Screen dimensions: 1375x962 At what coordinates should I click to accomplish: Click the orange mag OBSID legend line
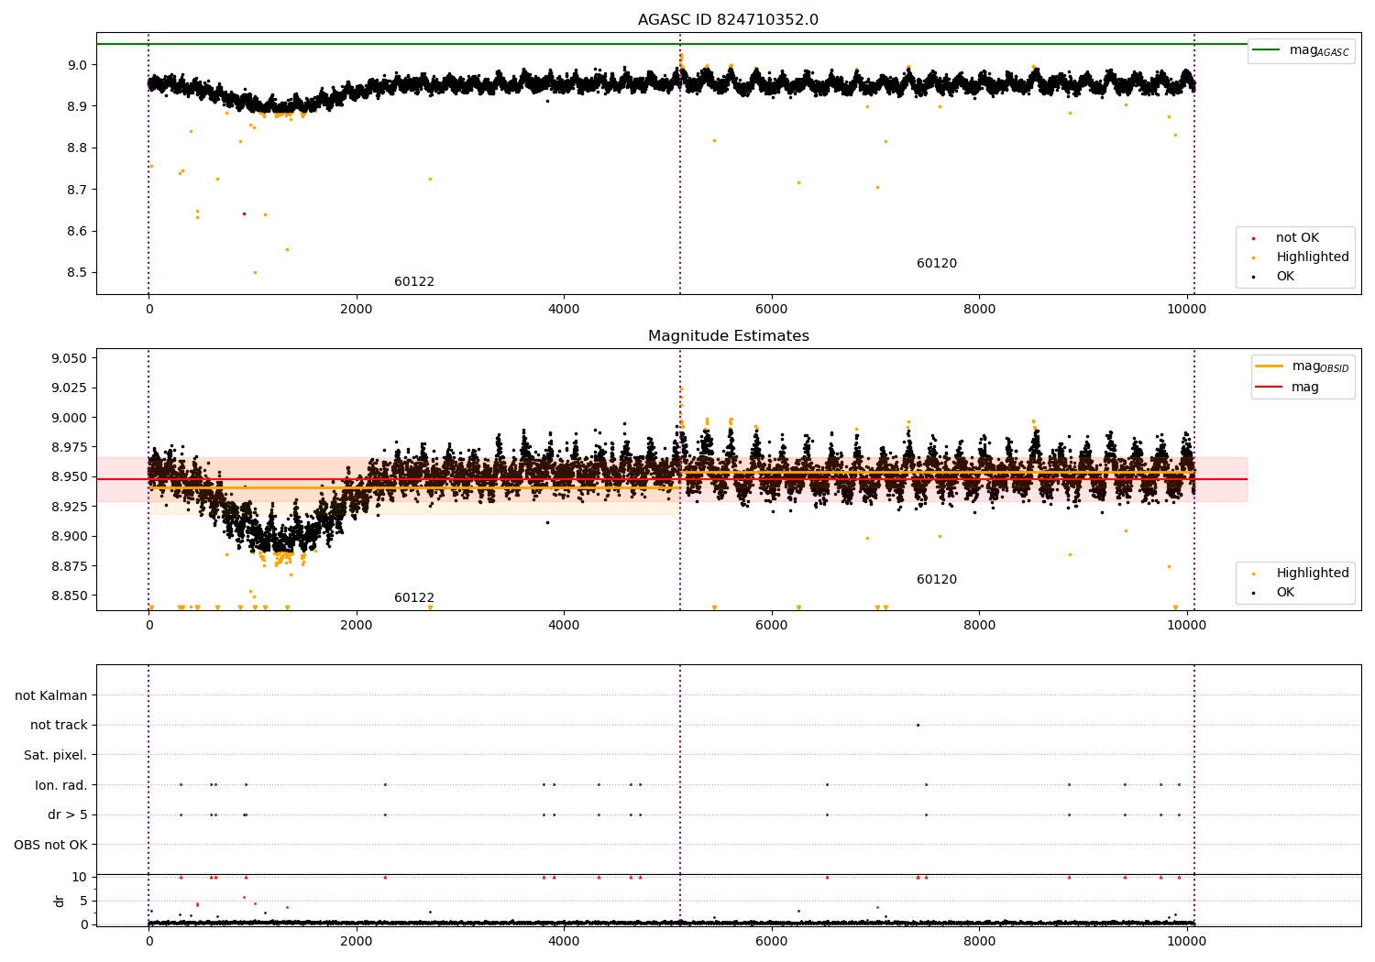click(x=1269, y=366)
